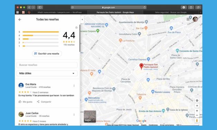
Task: Open more options for Juan Carlos's review
Action: 74,115
